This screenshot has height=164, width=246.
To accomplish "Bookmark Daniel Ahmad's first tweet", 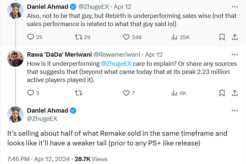I will 222,37.
